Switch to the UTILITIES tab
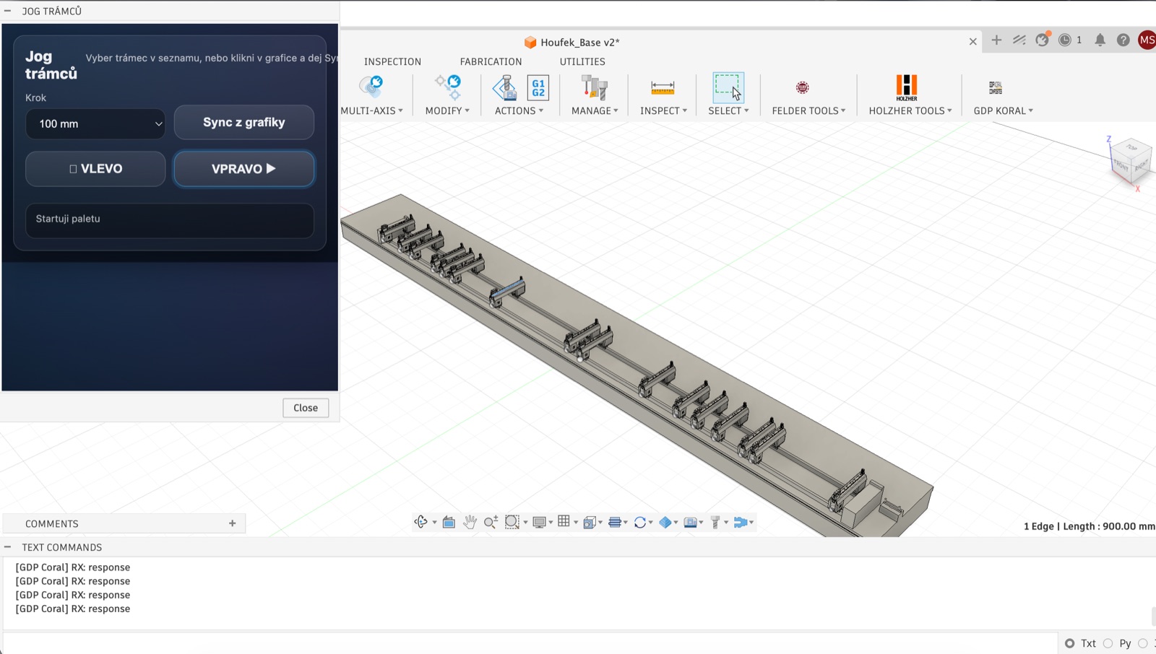This screenshot has height=654, width=1156. (582, 61)
